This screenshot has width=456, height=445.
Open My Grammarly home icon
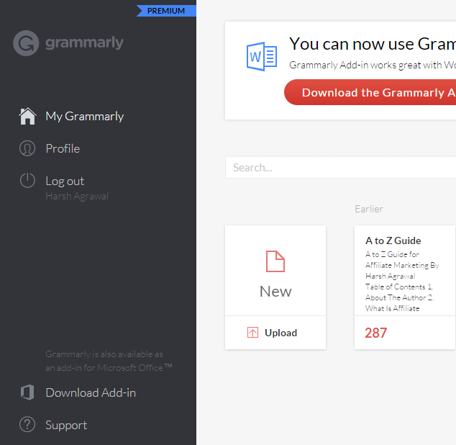pyautogui.click(x=27, y=116)
